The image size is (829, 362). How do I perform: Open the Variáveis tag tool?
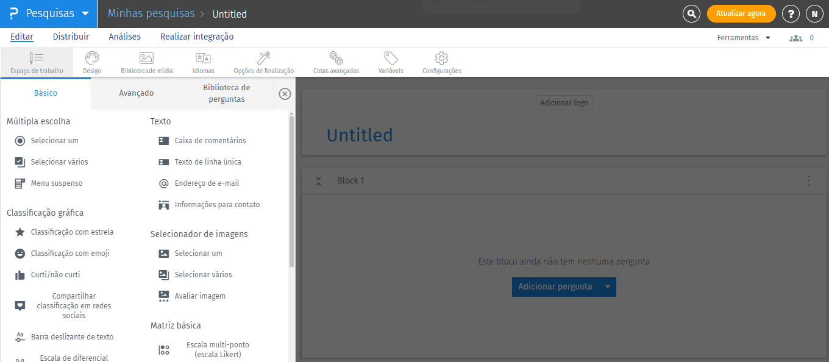391,63
